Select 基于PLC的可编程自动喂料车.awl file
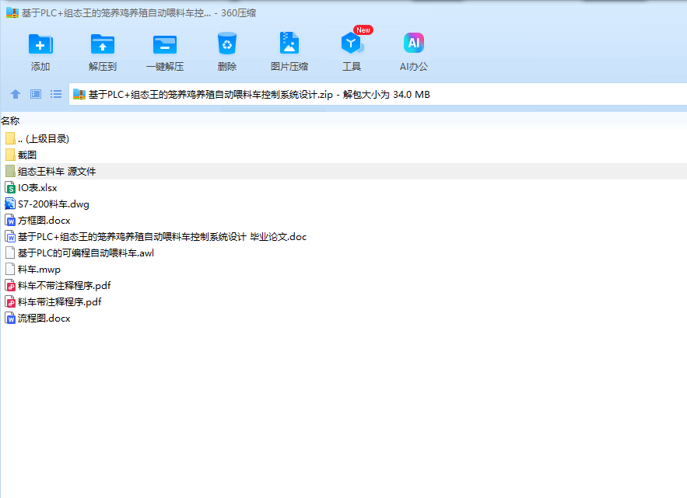 coord(344,253)
